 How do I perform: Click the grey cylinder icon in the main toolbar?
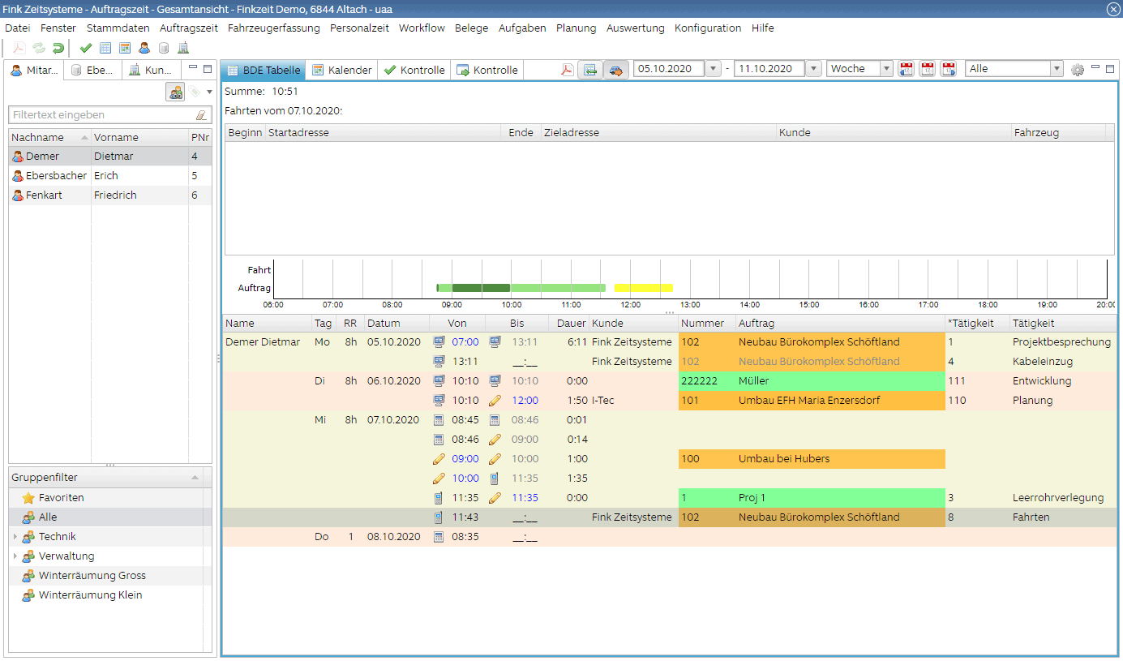[164, 48]
